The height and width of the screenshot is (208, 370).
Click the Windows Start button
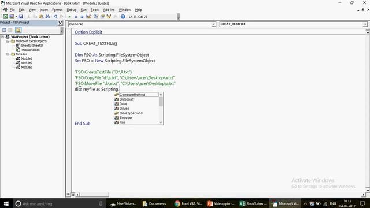(x=6, y=203)
